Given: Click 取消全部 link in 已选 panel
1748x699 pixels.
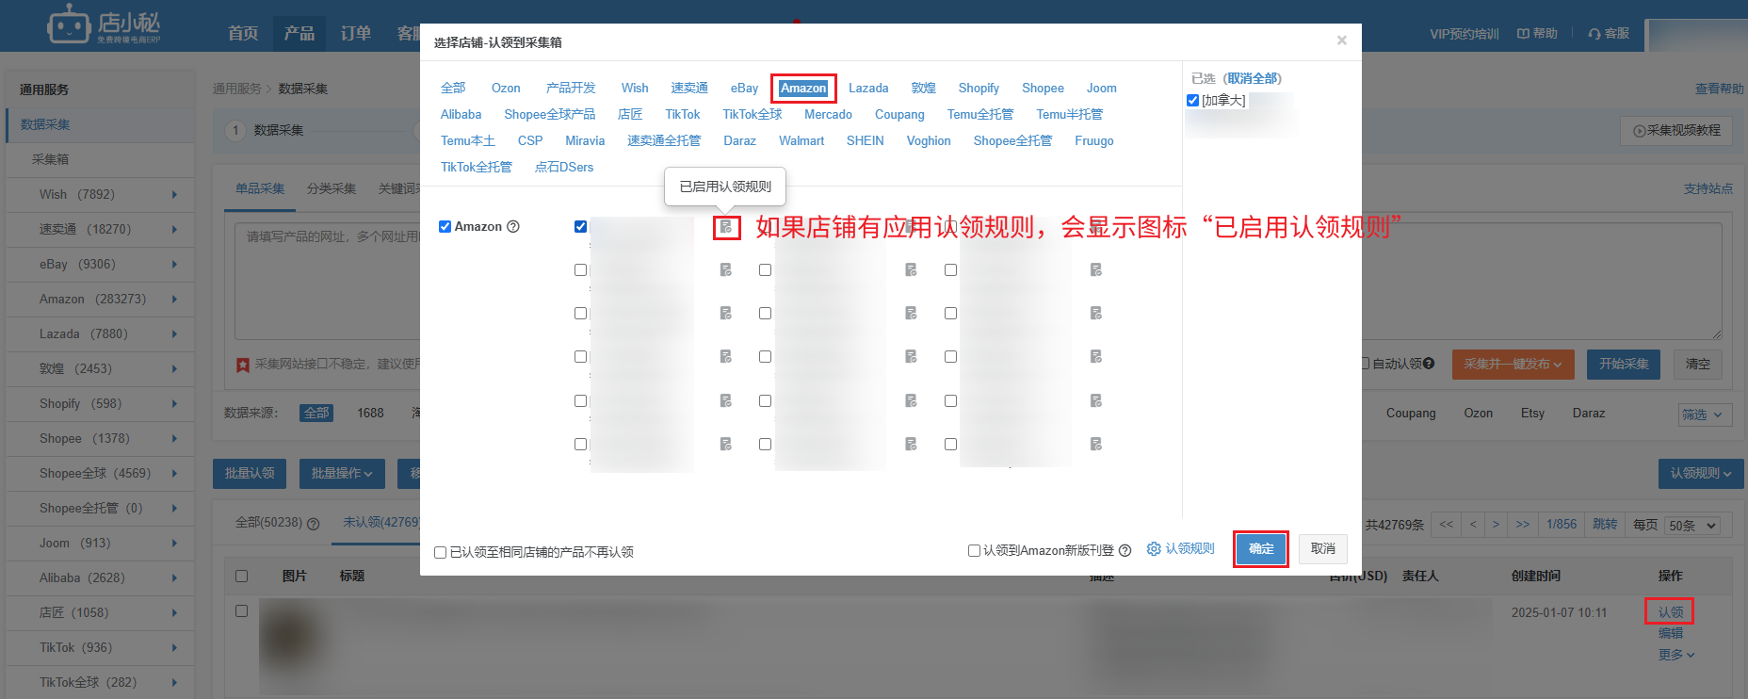Looking at the screenshot, I should [1253, 78].
